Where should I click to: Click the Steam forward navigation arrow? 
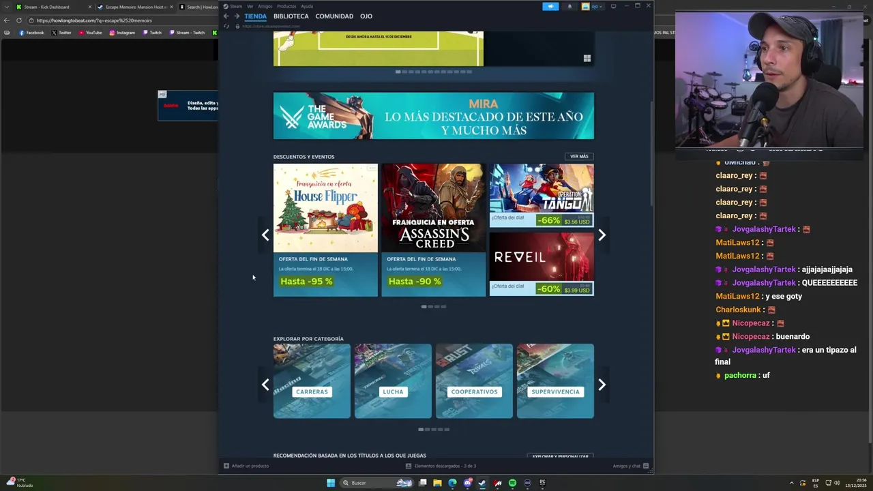pos(237,16)
